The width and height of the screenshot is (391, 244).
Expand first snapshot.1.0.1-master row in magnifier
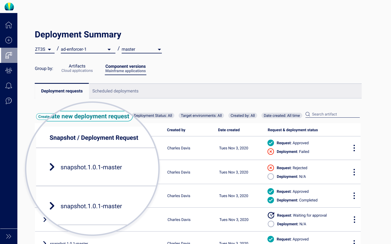pos(52,167)
